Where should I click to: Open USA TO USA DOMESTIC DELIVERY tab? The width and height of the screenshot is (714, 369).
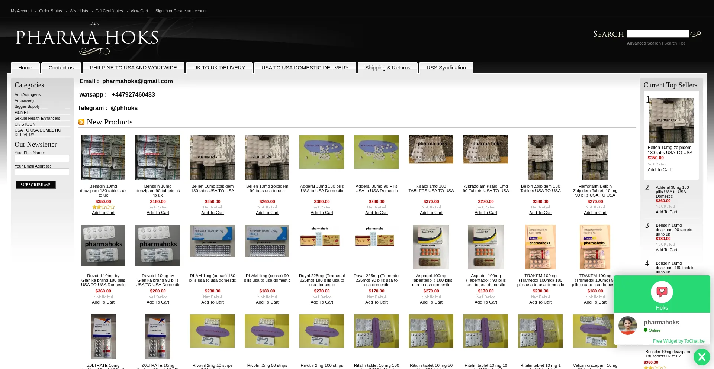(305, 68)
